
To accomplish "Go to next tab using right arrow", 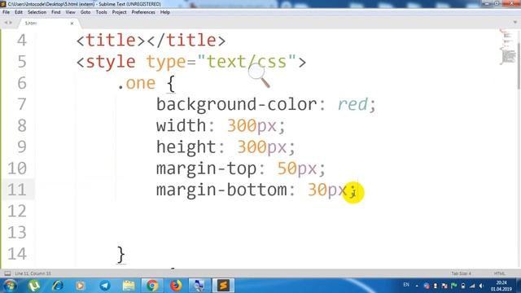I will (11, 23).
